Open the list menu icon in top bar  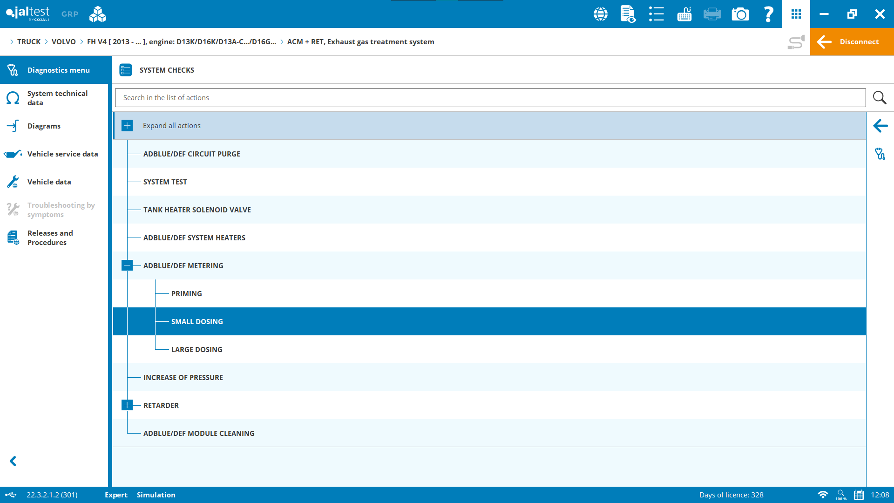(x=657, y=14)
